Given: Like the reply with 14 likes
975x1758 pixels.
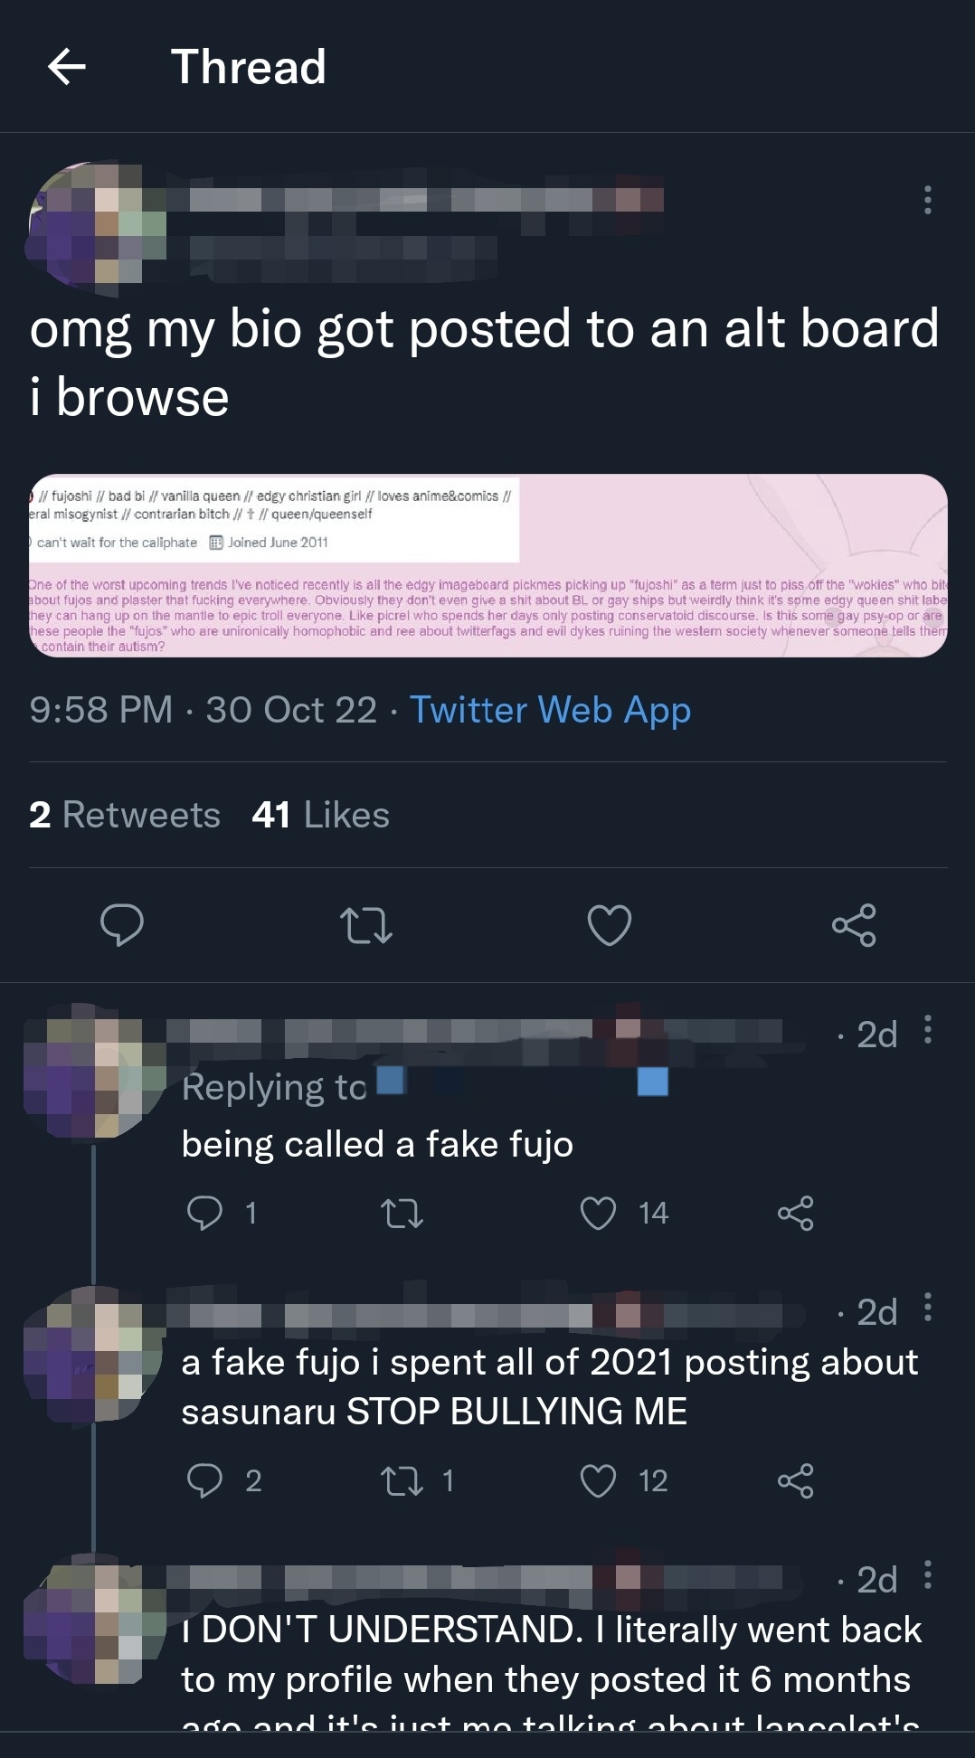Looking at the screenshot, I should coord(598,1213).
